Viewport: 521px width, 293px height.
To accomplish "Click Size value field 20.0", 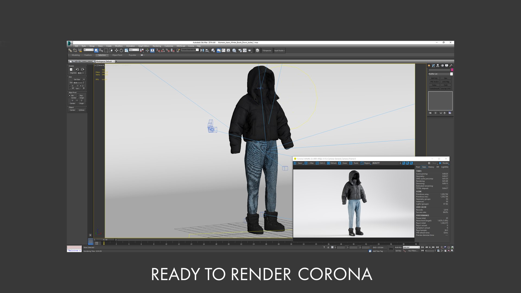I will point(78,82).
